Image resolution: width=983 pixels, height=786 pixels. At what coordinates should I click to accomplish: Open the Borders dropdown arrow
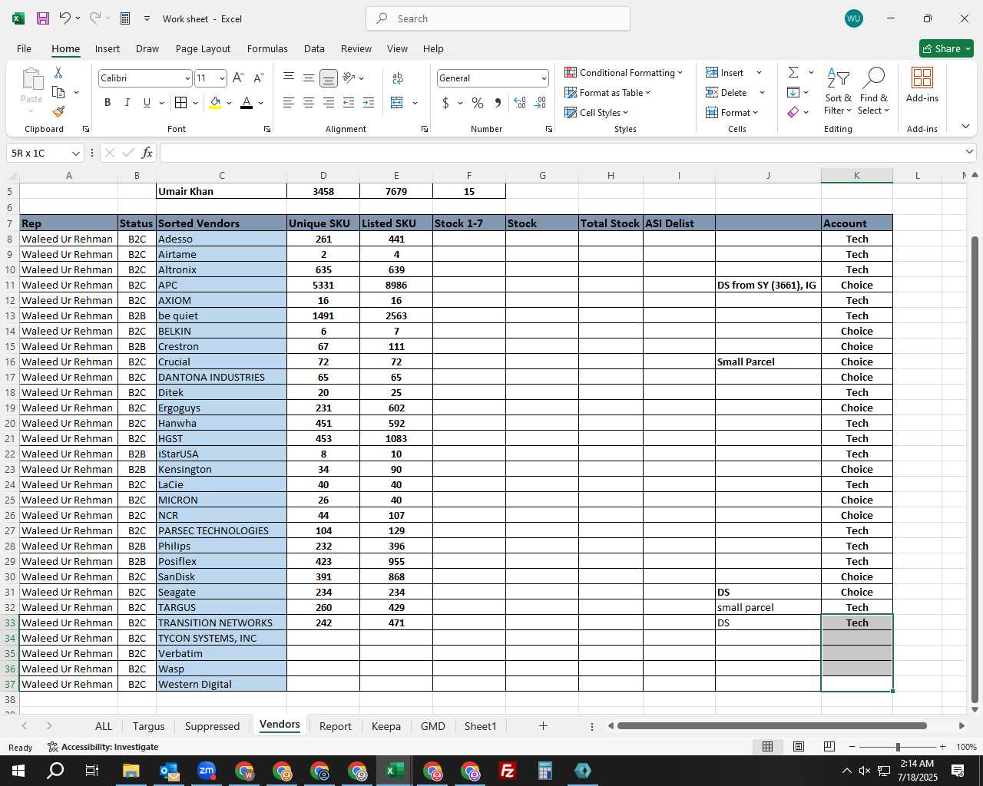tap(195, 103)
